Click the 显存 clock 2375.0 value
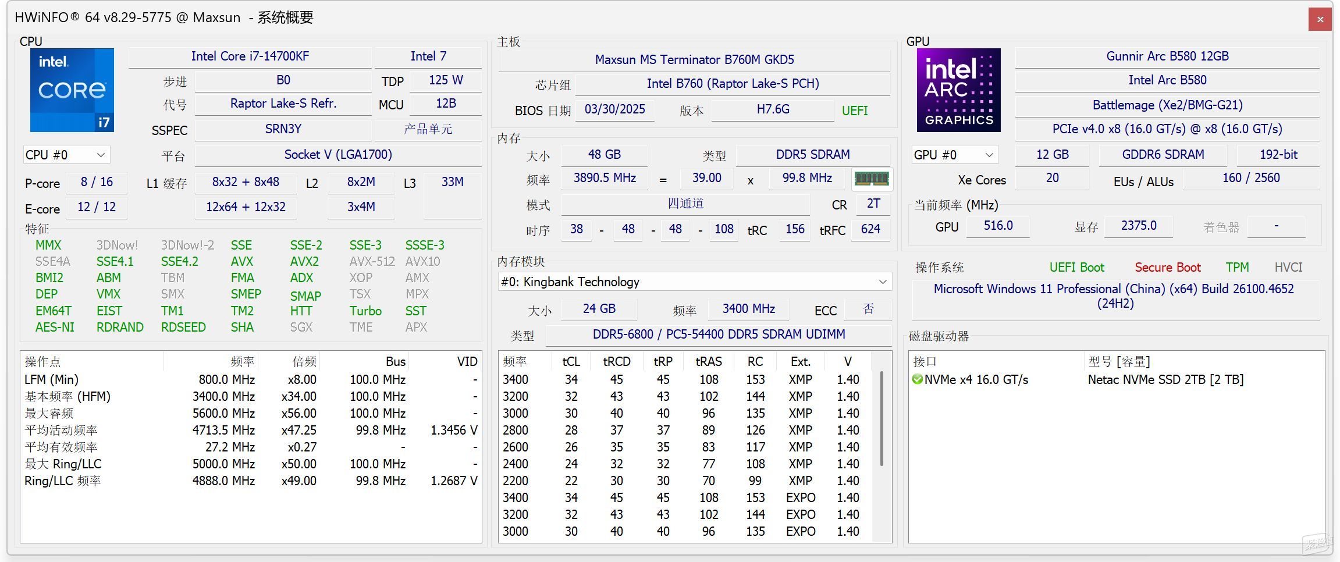This screenshot has height=562, width=1340. point(1139,226)
